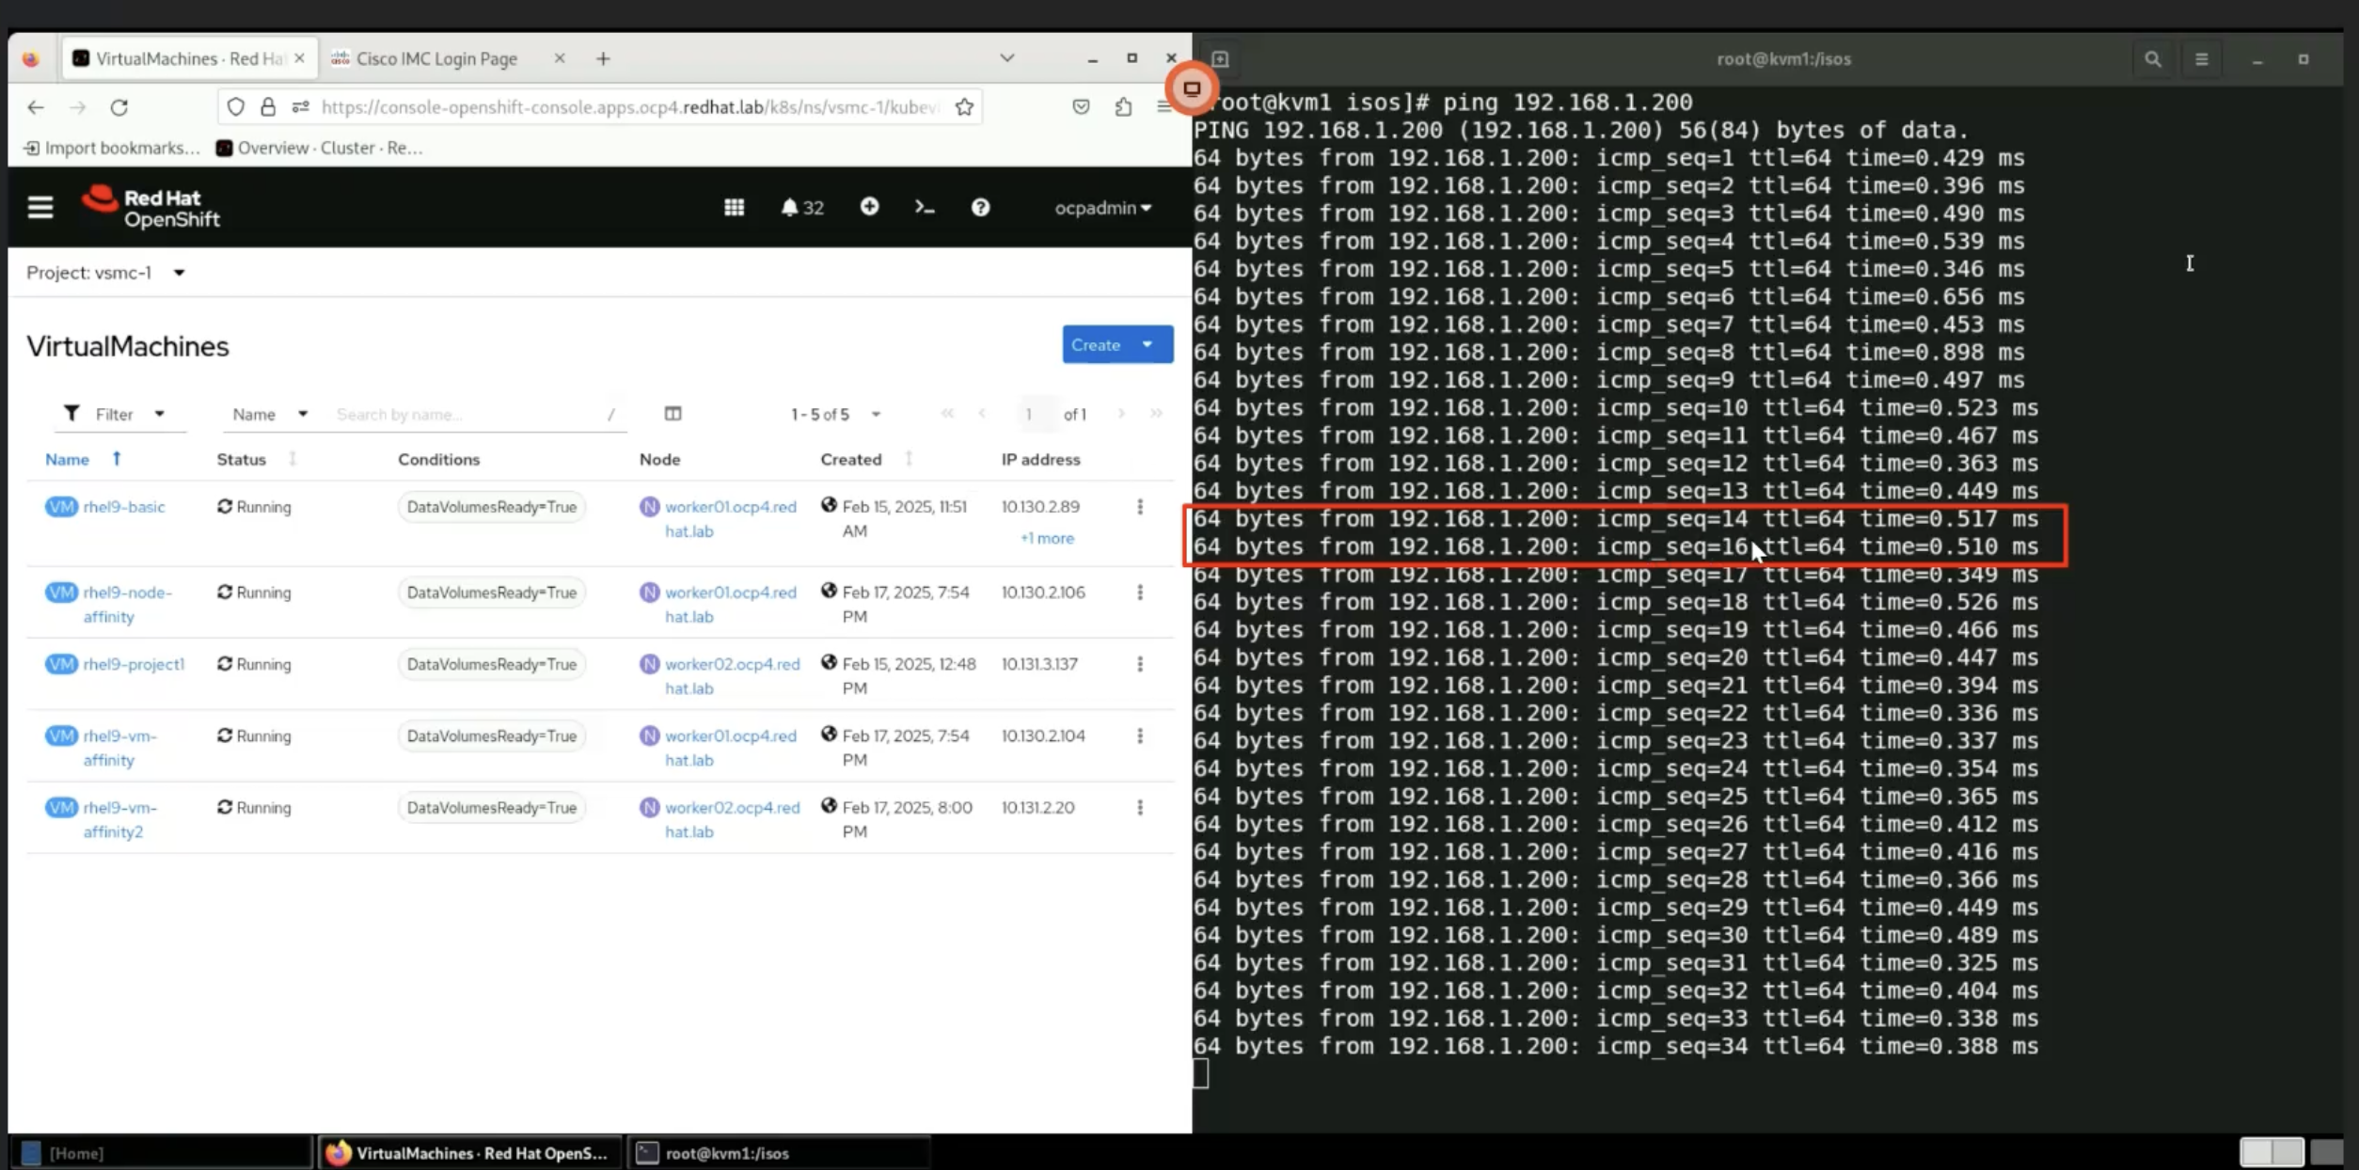Open the ocpadmin user menu
The width and height of the screenshot is (2359, 1170).
[x=1102, y=208]
